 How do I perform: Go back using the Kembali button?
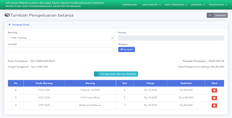coord(217,15)
